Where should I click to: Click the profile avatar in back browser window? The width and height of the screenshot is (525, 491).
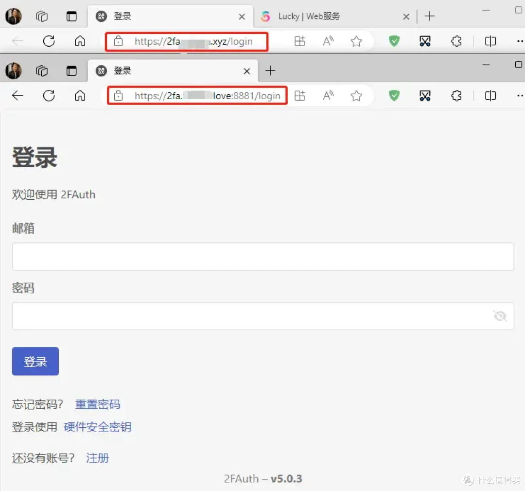click(x=14, y=16)
